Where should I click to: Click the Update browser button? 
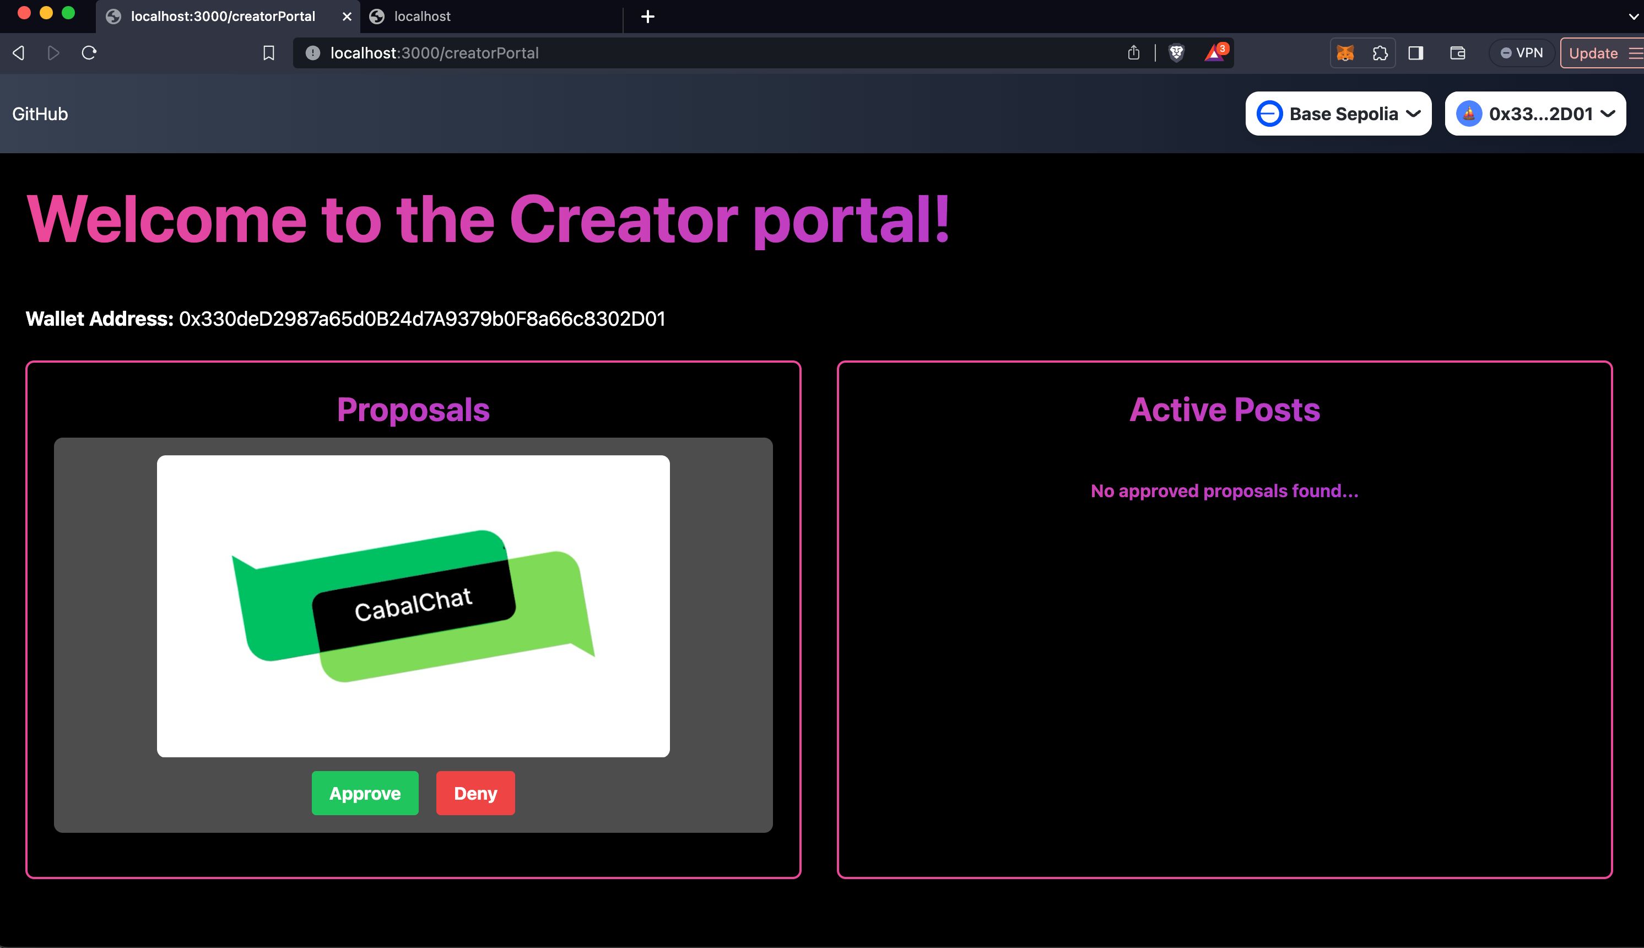(1593, 53)
